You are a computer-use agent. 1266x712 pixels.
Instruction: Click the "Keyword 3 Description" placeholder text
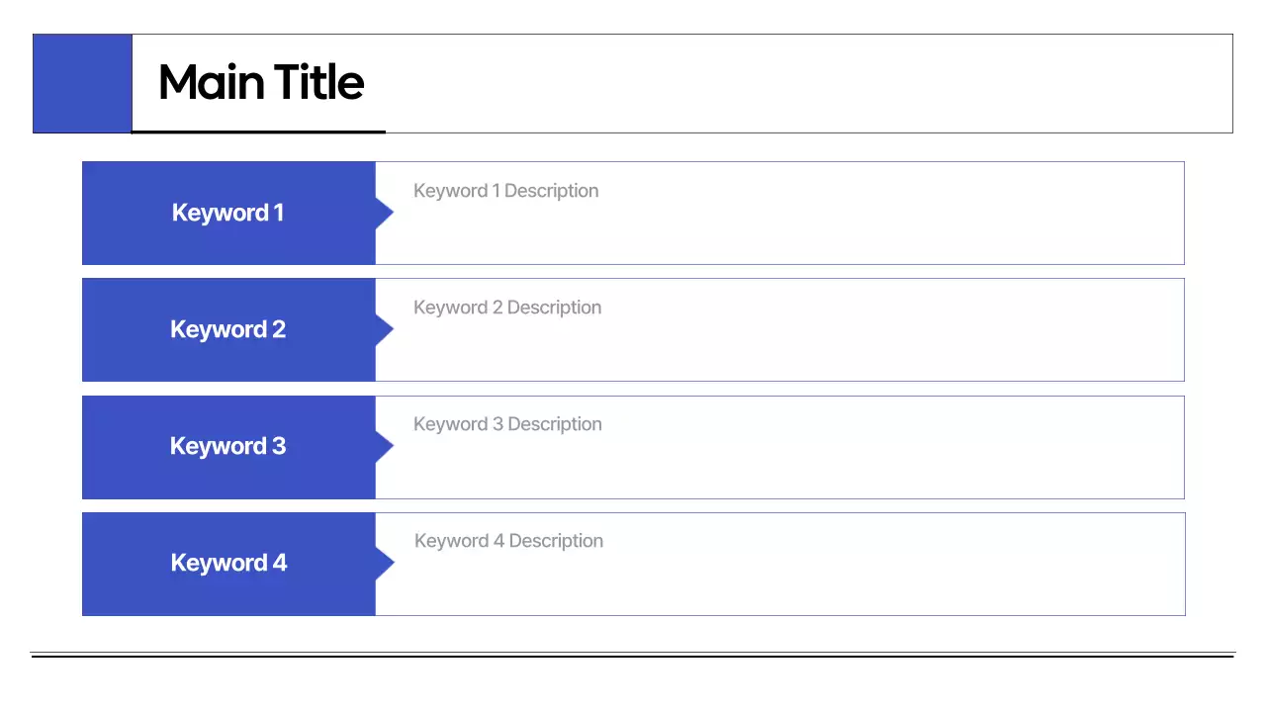507,424
